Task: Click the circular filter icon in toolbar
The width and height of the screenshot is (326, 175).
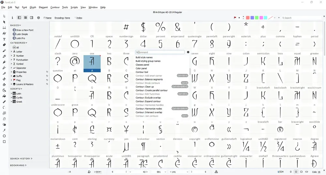Action: pyautogui.click(x=38, y=18)
